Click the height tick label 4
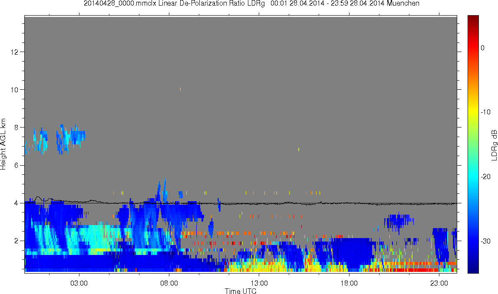Image resolution: width=498 pixels, height=294 pixels. click(16, 203)
